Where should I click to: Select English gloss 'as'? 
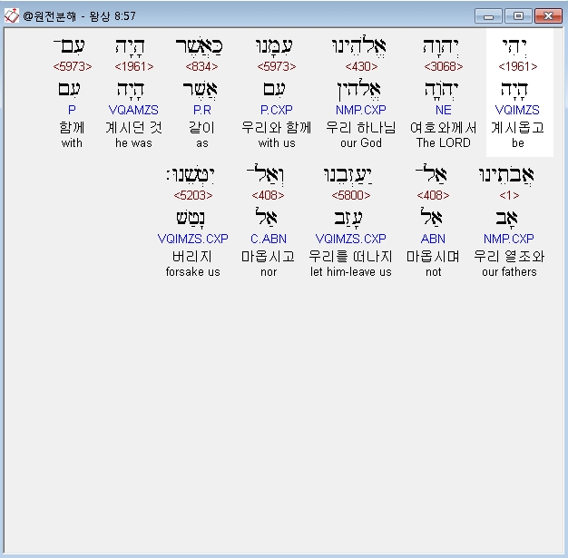[x=202, y=143]
